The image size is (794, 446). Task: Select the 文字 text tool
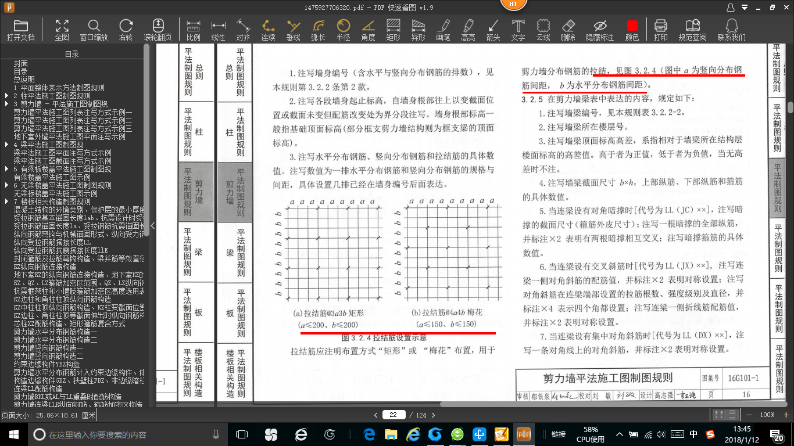tap(518, 30)
